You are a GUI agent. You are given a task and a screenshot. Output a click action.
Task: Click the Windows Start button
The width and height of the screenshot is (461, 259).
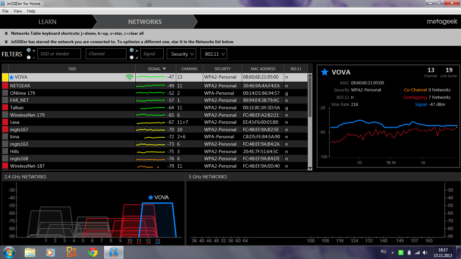[9, 252]
